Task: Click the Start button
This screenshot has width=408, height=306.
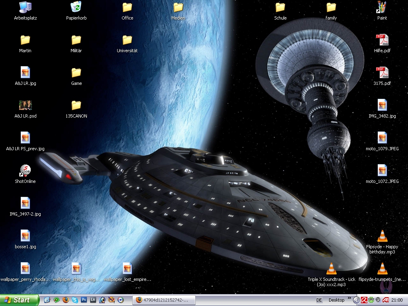Action: click(20, 300)
